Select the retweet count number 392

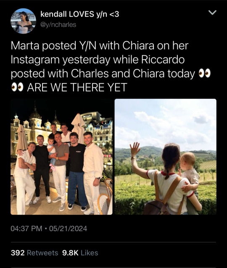tap(18, 253)
